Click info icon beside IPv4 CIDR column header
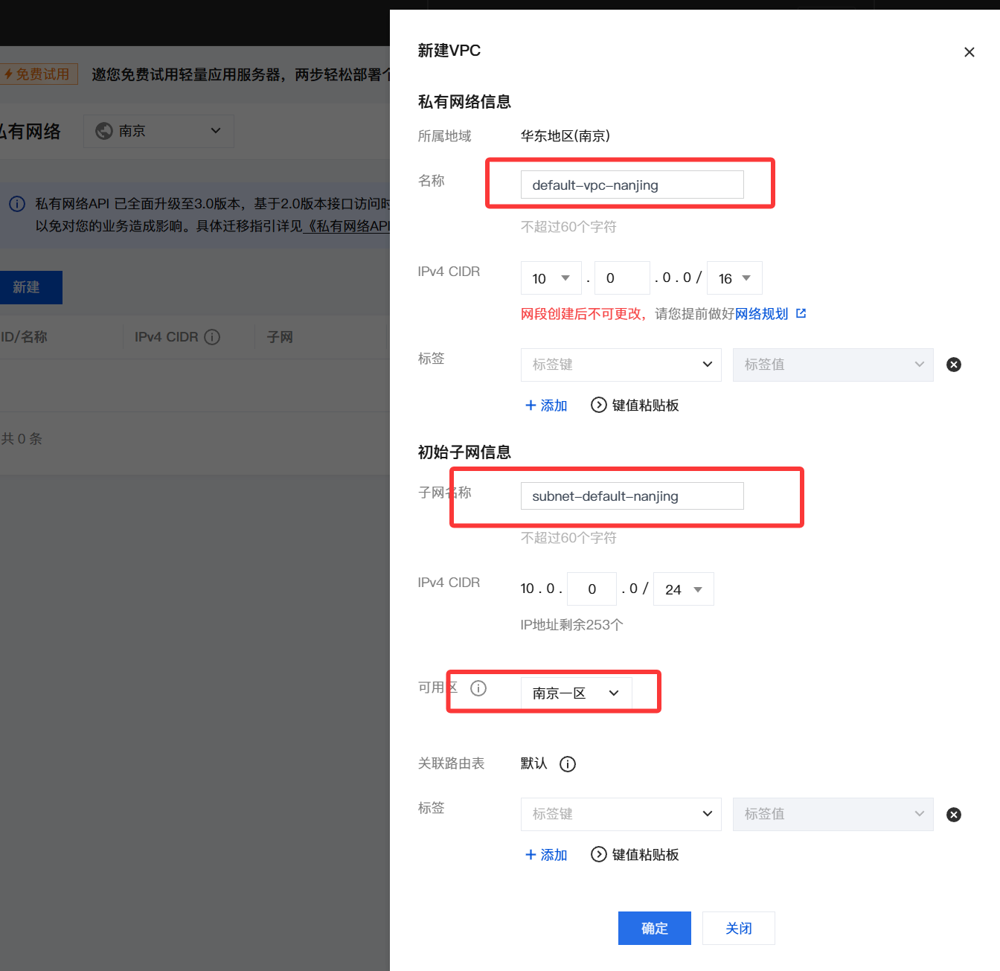 point(212,337)
